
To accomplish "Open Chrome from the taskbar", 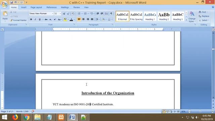I will tap(26, 117).
